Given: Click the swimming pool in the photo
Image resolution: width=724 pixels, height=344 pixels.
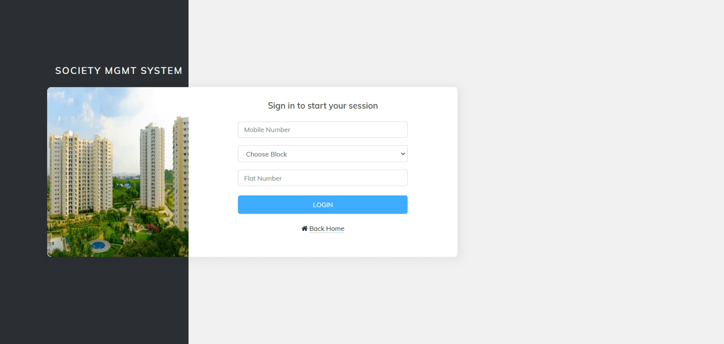Looking at the screenshot, I should pyautogui.click(x=98, y=245).
